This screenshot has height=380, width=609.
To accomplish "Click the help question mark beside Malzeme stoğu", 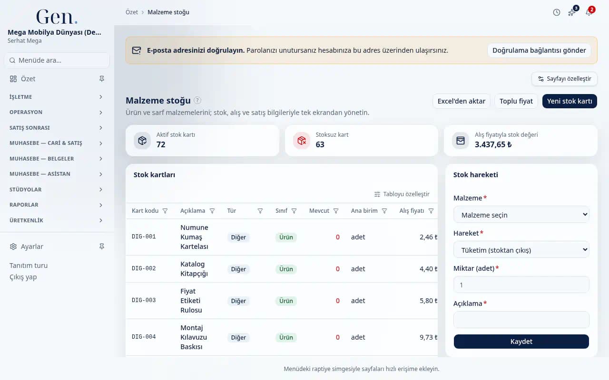I will (197, 101).
